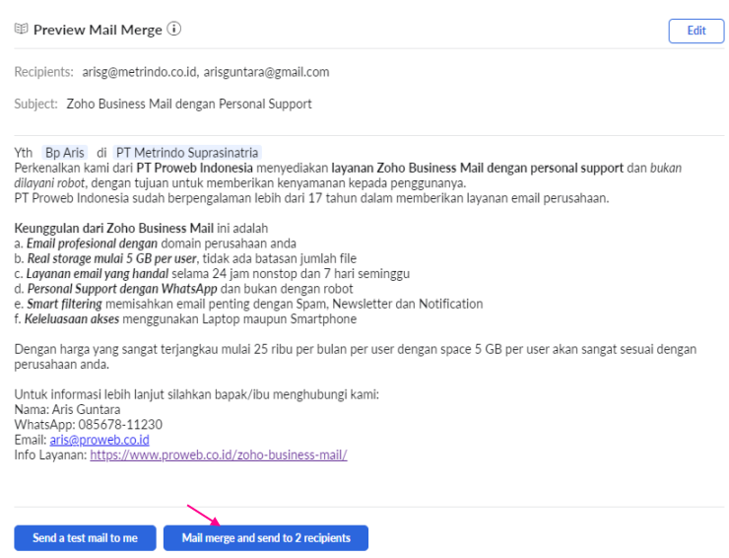
Task: Select the PT Metrindo Suprasinatria merge field
Action: pyautogui.click(x=187, y=153)
